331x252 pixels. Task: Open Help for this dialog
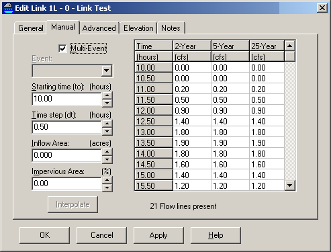coord(216,235)
